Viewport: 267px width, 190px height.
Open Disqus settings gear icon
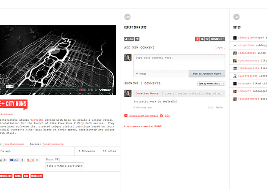point(207,39)
